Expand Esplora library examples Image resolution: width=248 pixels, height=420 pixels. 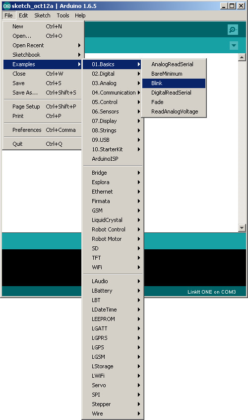pyautogui.click(x=113, y=182)
